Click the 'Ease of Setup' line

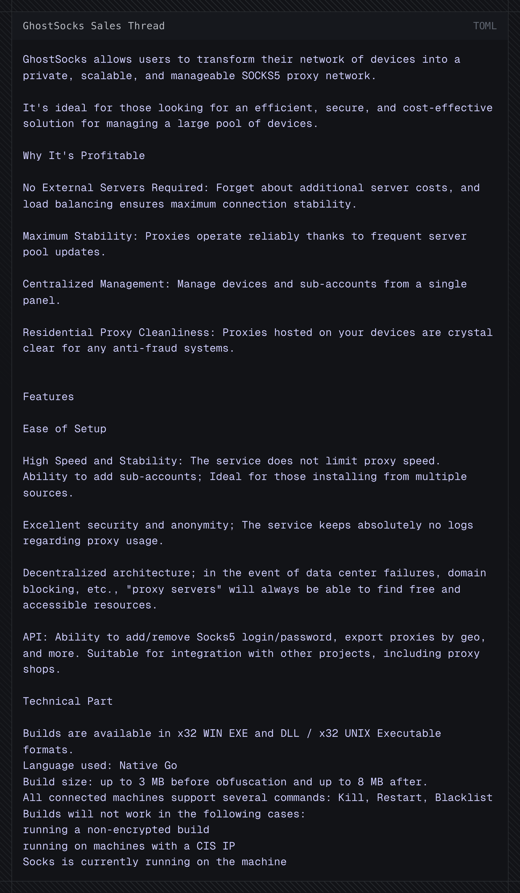[x=65, y=429]
